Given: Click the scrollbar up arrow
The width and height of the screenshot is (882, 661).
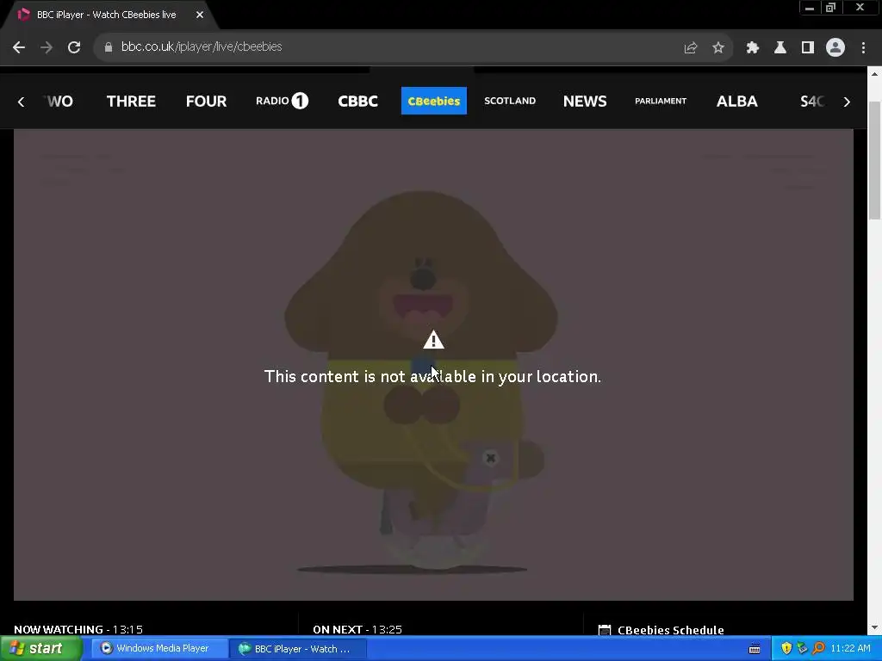Looking at the screenshot, I should click(x=875, y=74).
